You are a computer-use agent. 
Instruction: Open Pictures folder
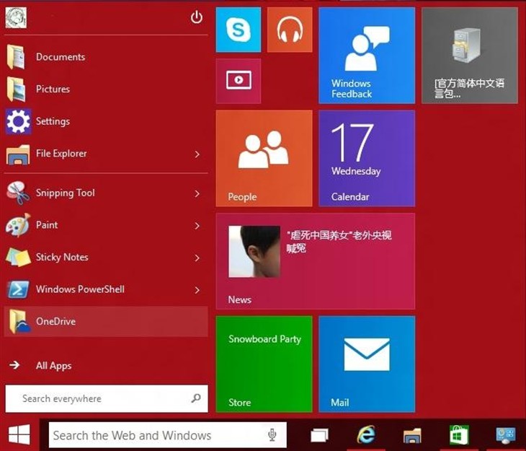click(106, 89)
